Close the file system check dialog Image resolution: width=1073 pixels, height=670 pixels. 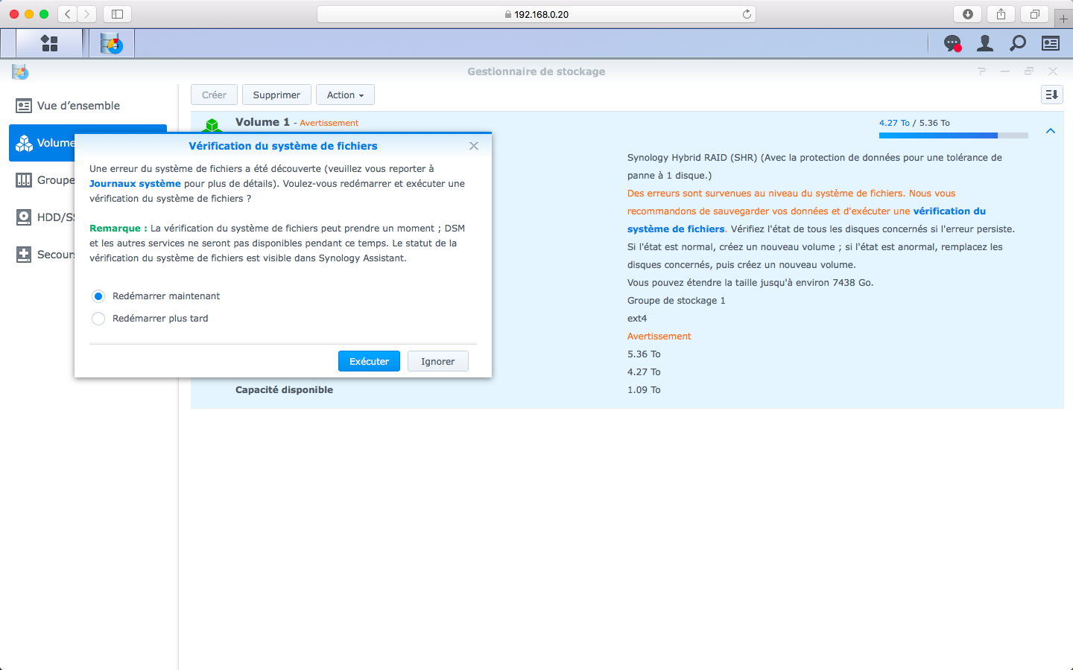pos(474,146)
